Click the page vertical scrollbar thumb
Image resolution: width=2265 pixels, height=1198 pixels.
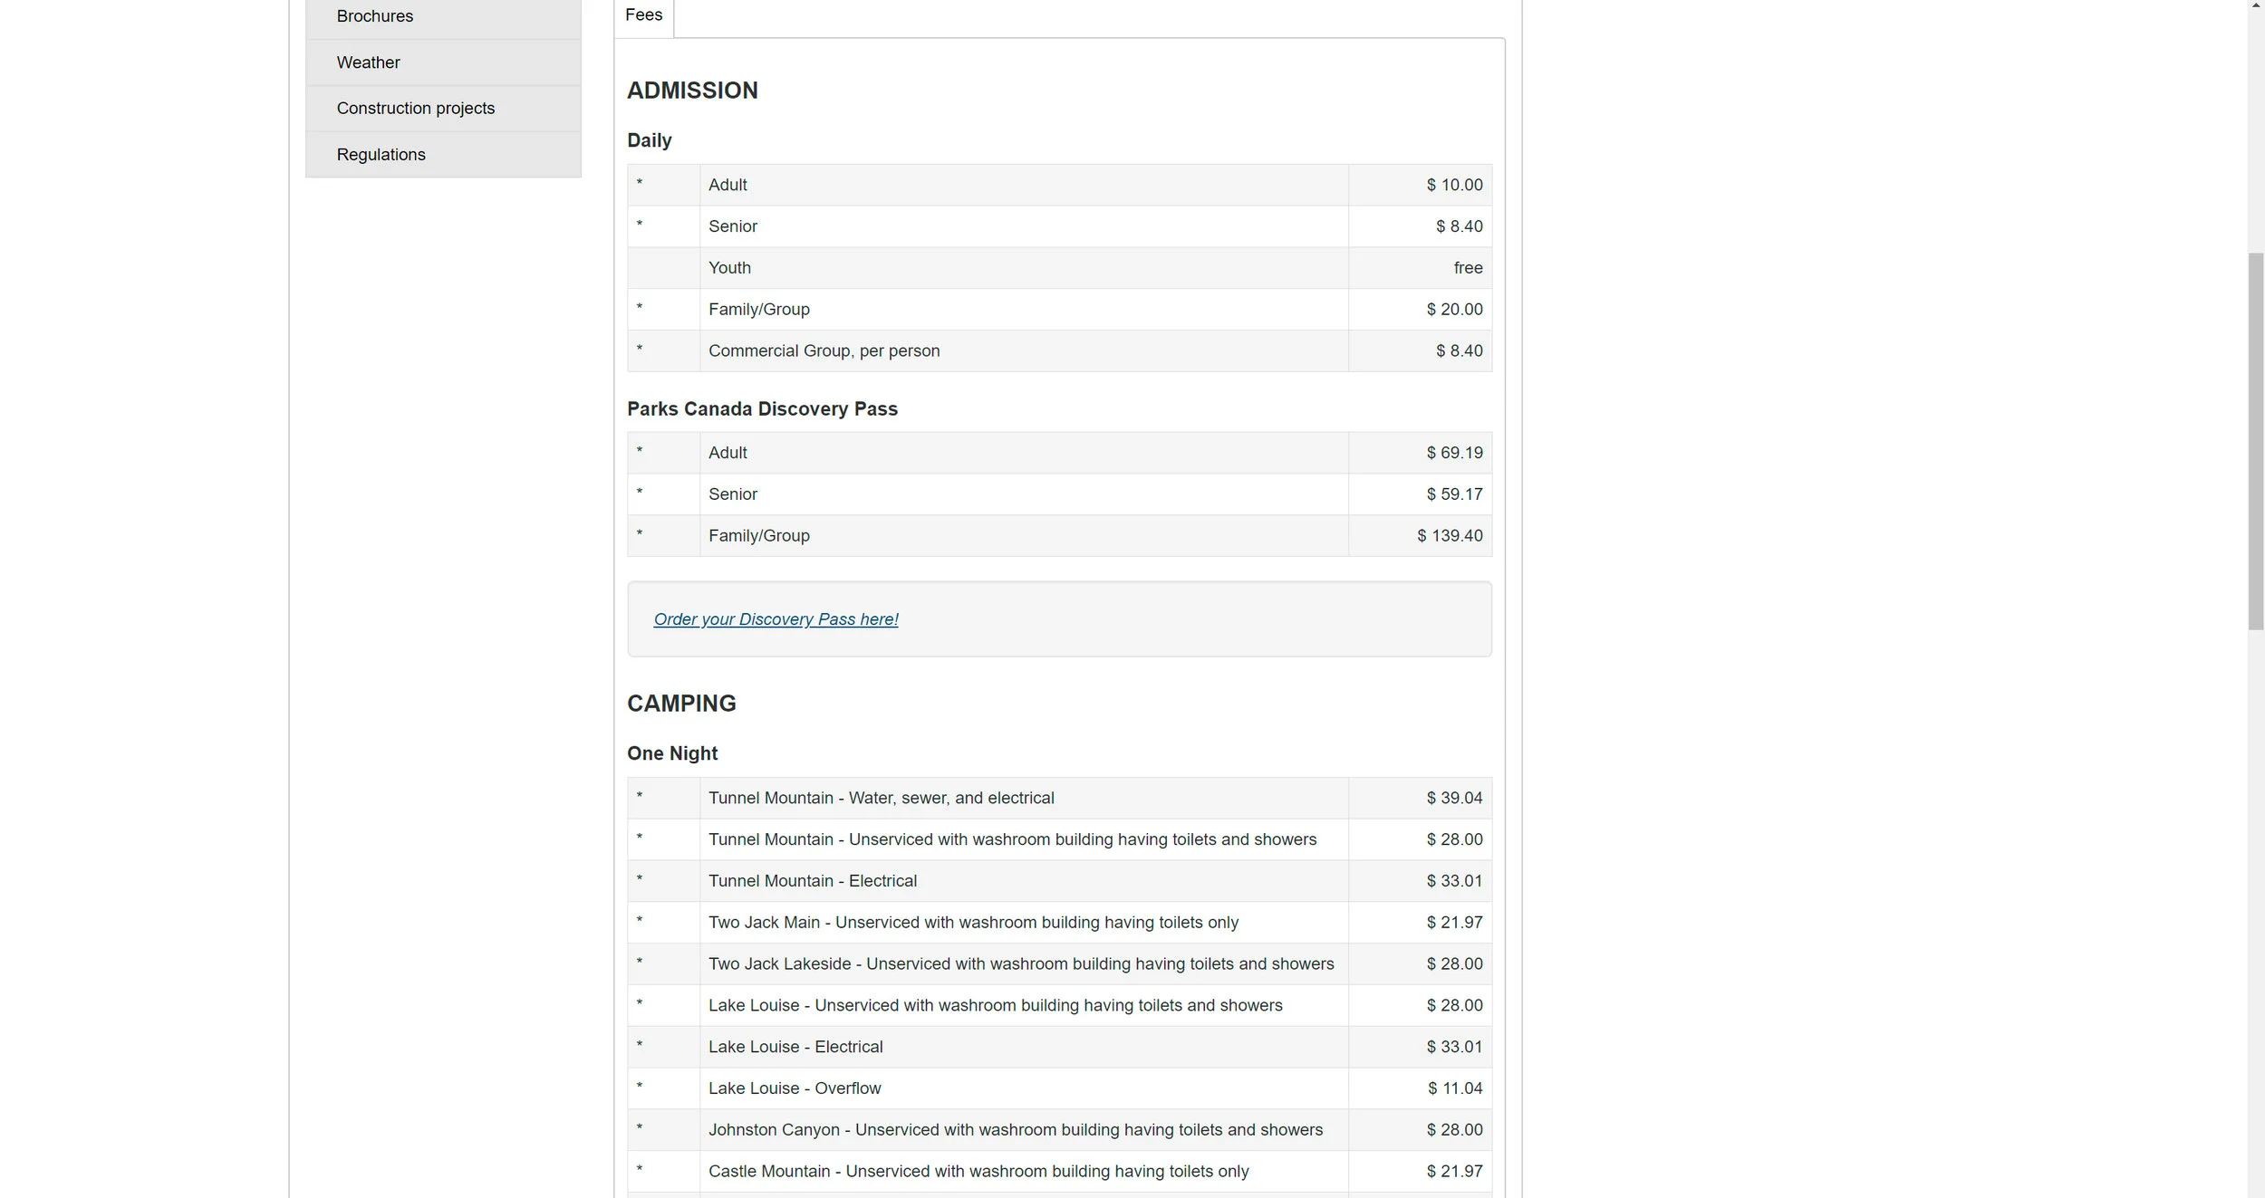(x=2256, y=441)
